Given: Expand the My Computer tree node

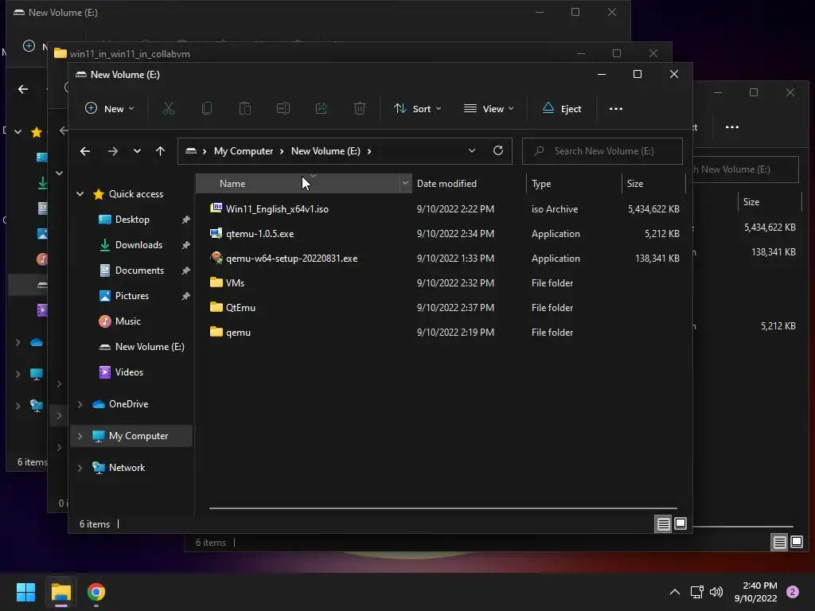Looking at the screenshot, I should tap(80, 436).
